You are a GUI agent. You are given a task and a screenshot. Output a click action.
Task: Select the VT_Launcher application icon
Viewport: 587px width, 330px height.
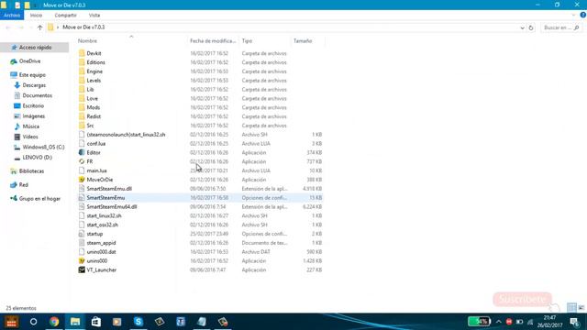82,269
